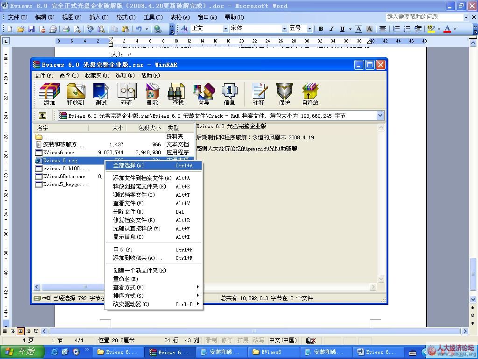Toggle character border A button
The width and height of the screenshot is (478, 359).
[359, 29]
